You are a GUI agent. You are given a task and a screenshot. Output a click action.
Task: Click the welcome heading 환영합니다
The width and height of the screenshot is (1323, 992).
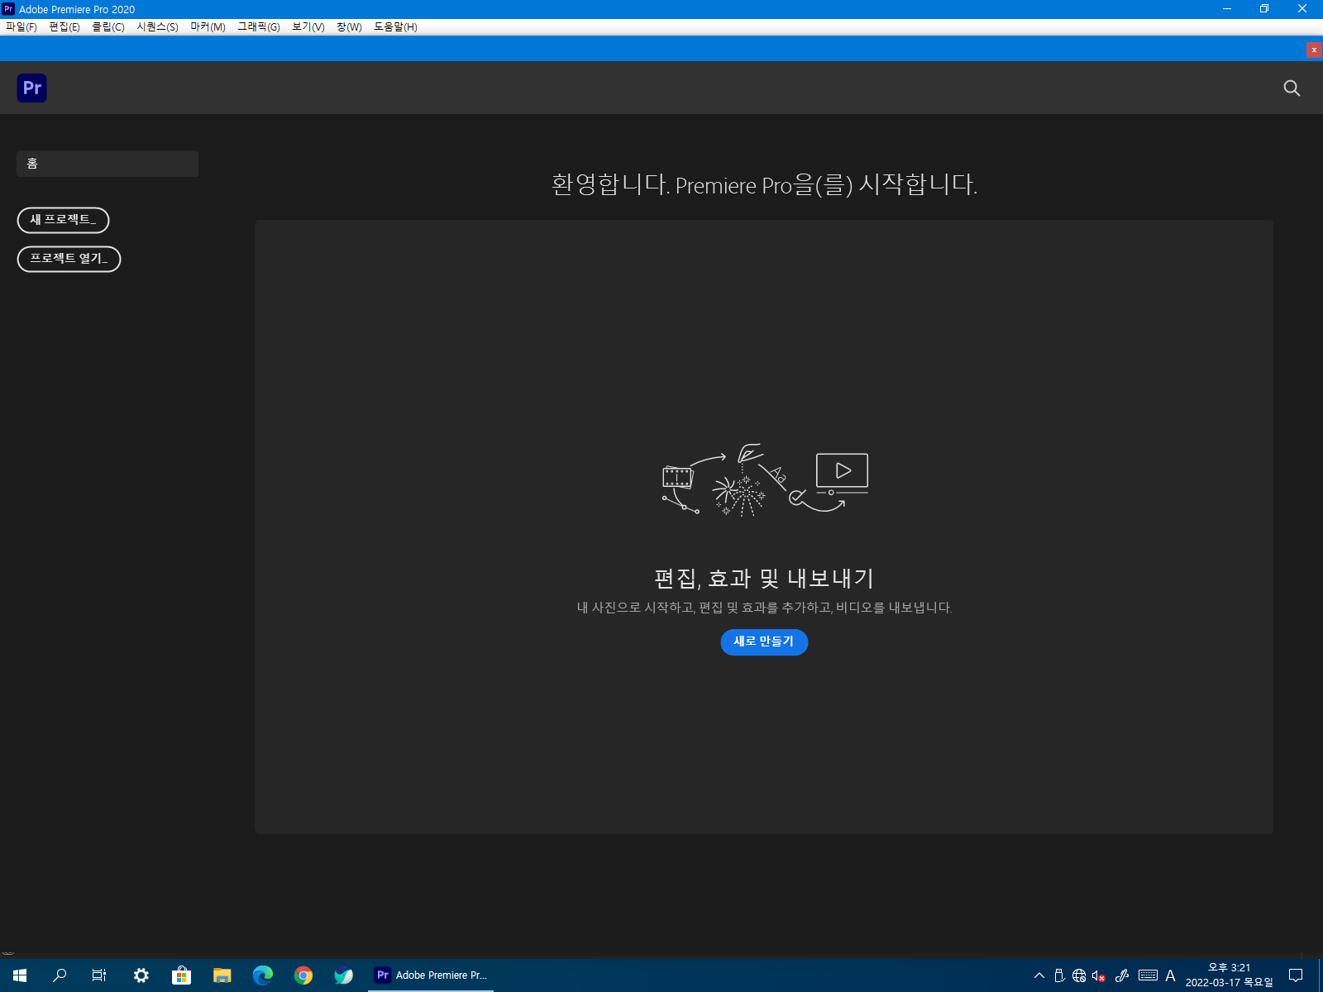pos(764,184)
